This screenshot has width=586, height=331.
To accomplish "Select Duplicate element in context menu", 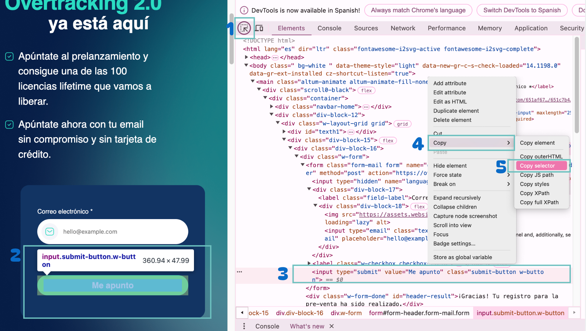I will click(x=456, y=111).
